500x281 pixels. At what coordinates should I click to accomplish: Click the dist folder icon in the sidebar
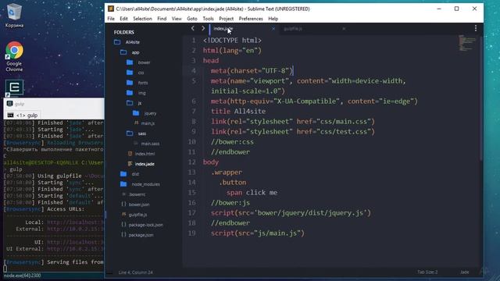[123, 173]
